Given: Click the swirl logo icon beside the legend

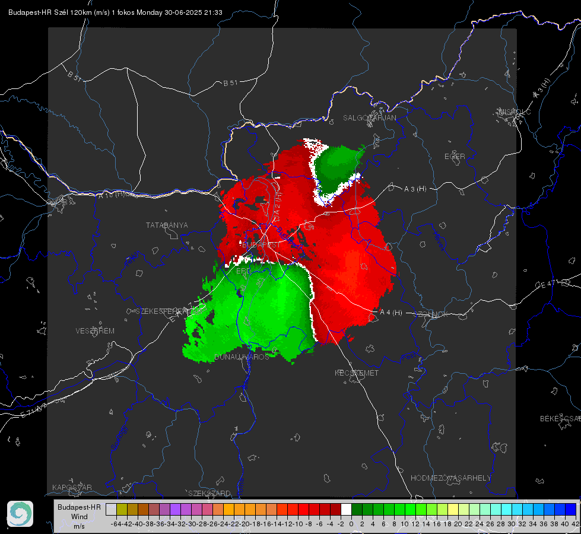Looking at the screenshot, I should tap(20, 514).
